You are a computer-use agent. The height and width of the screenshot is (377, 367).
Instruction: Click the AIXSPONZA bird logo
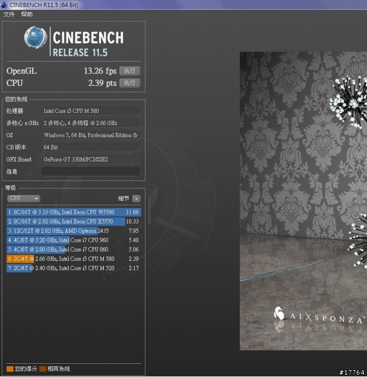pos(279,313)
